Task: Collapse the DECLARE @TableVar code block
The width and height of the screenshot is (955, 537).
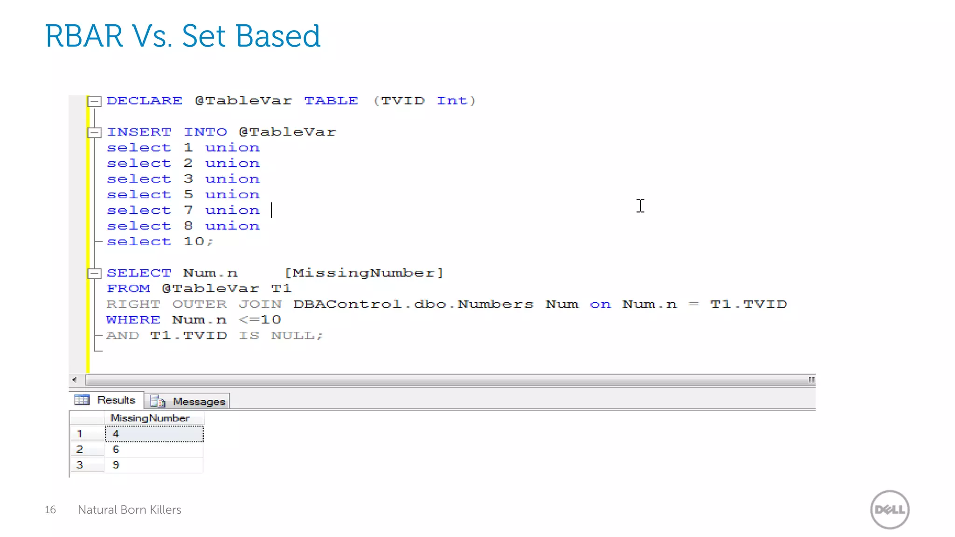Action: click(95, 101)
